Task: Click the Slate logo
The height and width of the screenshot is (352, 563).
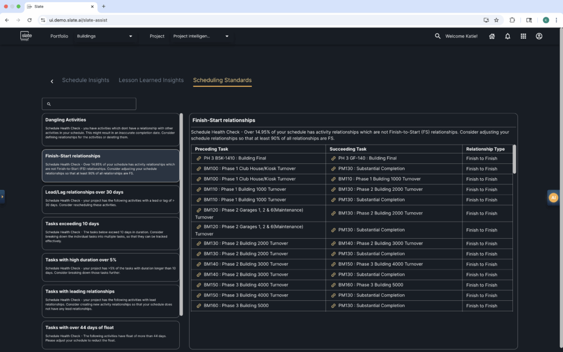Action: (x=25, y=36)
